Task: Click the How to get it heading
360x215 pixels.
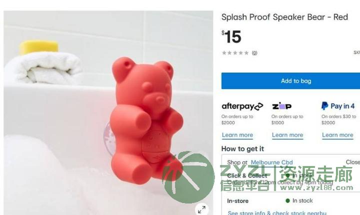Action: pos(242,149)
